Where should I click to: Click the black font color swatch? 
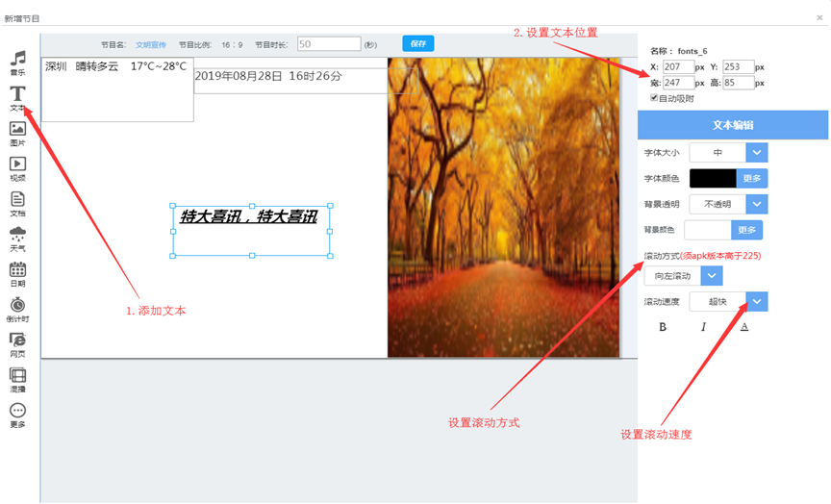coord(713,178)
